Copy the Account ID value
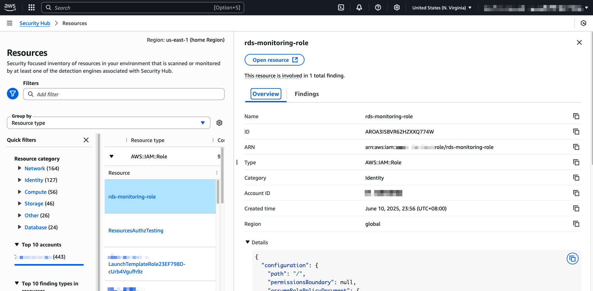 [x=576, y=193]
